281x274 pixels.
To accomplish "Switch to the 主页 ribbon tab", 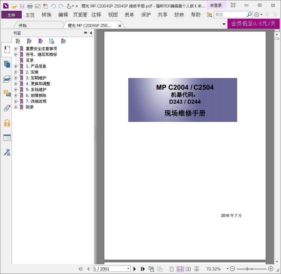I will point(30,15).
